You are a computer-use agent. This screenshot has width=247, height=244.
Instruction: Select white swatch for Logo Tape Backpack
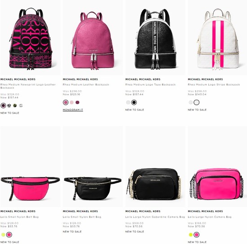(128, 102)
